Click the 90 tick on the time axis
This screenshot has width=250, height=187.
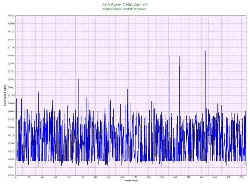[56, 177]
